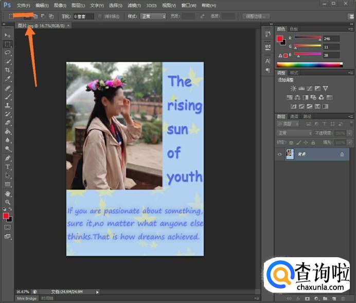Select the Hand tool
Viewport: 356px width, 303px height.
coord(8,193)
